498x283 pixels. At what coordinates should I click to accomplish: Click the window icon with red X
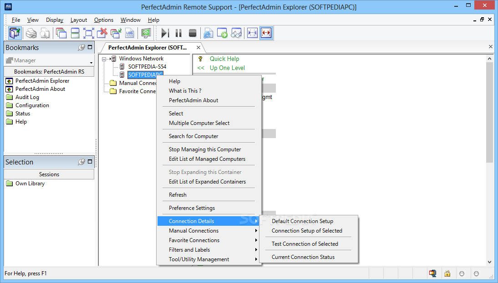(102, 33)
